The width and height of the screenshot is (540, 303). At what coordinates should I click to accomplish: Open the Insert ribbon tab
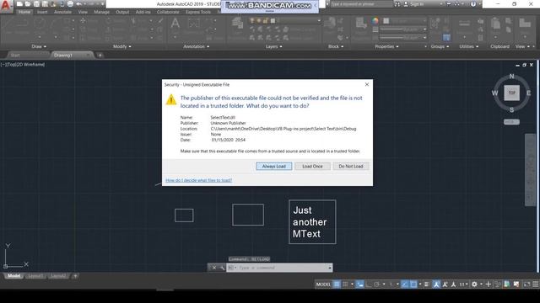click(42, 12)
